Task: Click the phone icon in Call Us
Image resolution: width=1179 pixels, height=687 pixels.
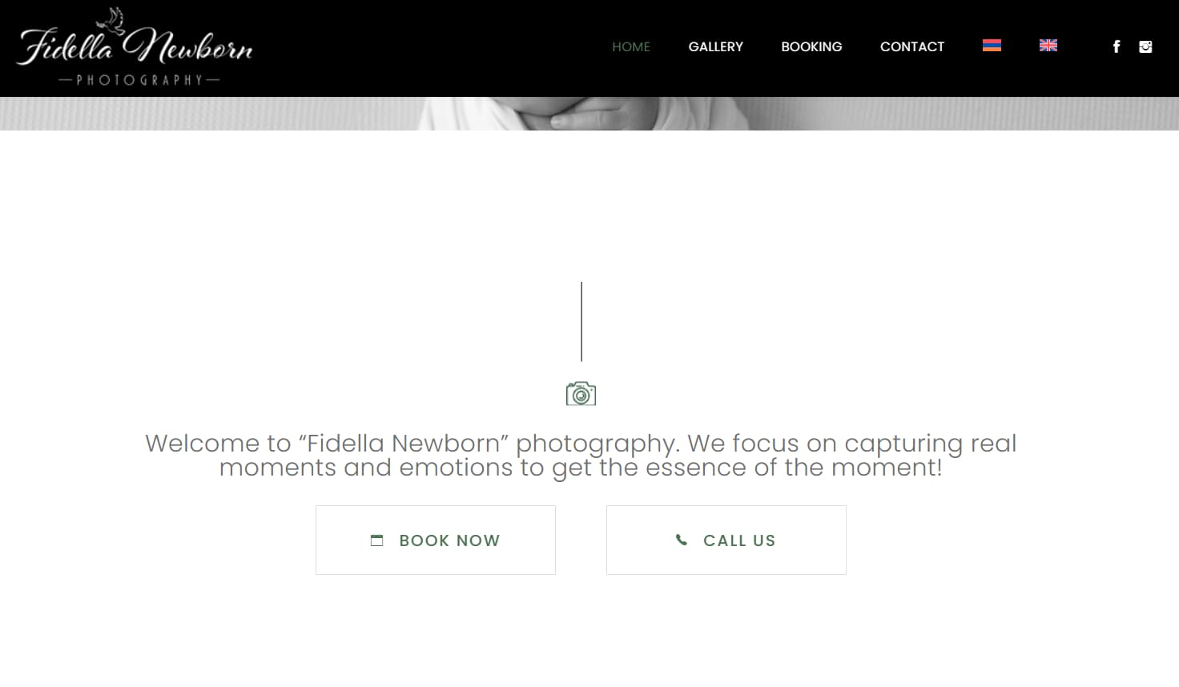Action: click(x=681, y=540)
